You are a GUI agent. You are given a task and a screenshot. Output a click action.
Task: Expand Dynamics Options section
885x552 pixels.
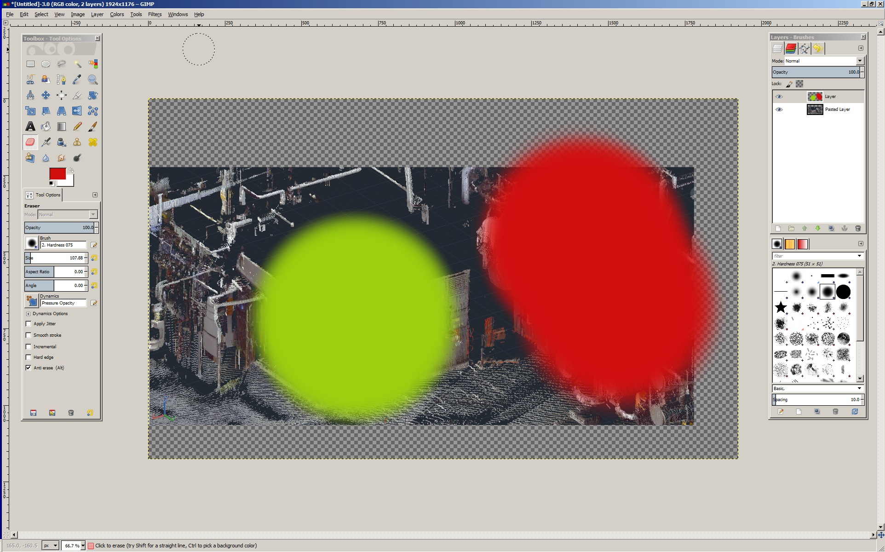[29, 314]
